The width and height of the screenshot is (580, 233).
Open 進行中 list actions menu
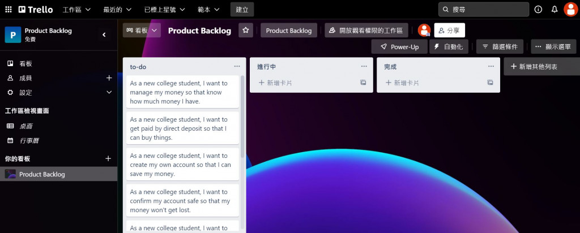click(364, 67)
